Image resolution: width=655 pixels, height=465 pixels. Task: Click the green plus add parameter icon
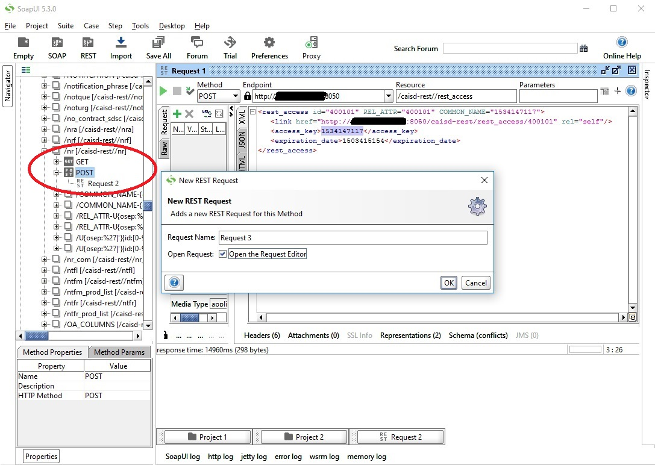coord(177,114)
